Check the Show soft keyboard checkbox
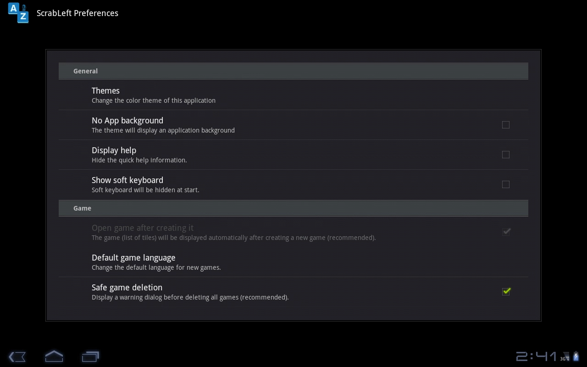The image size is (587, 367). coord(506,184)
